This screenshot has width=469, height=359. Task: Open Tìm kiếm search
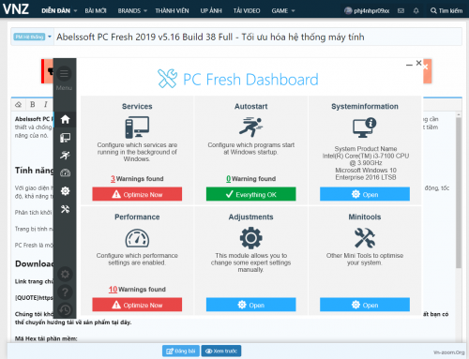pos(446,11)
